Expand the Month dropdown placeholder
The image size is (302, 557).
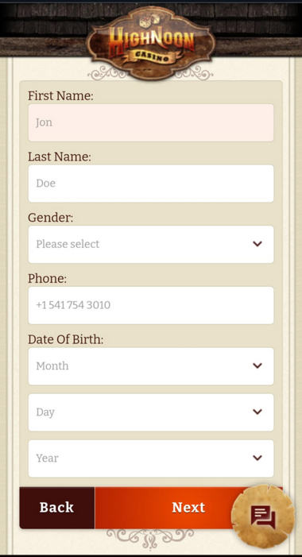(151, 366)
